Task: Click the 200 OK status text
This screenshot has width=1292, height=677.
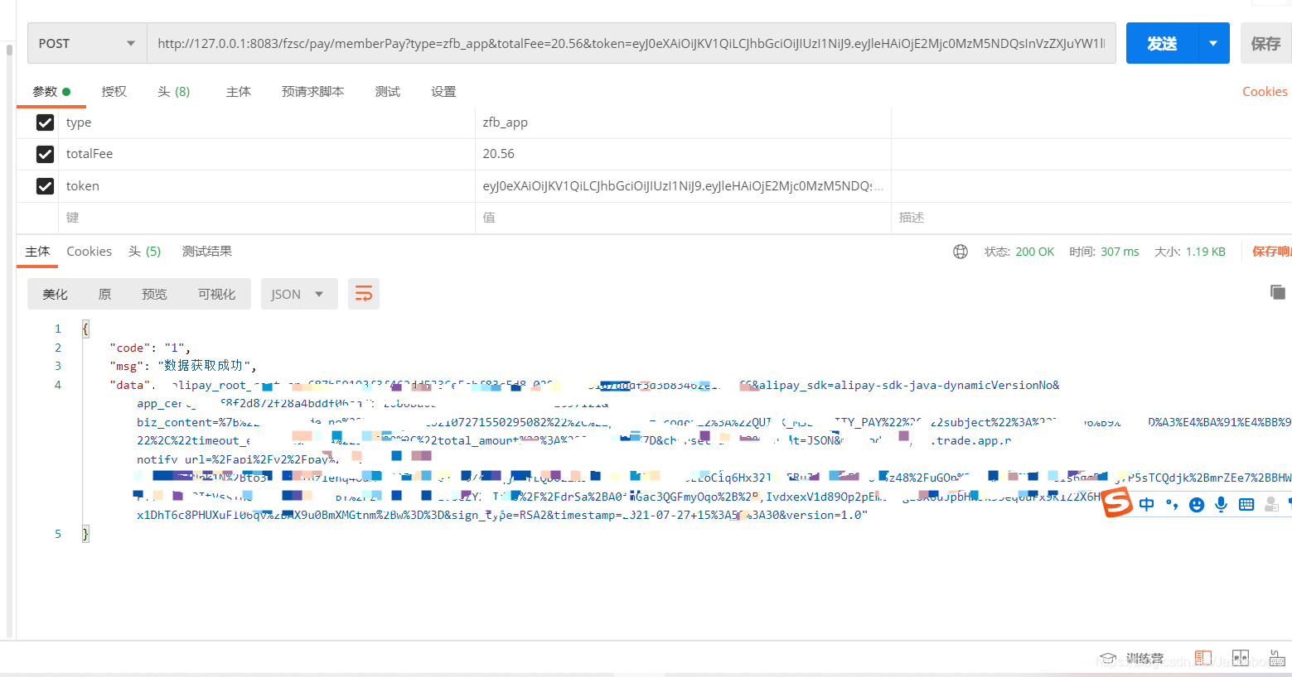Action: 1035,252
